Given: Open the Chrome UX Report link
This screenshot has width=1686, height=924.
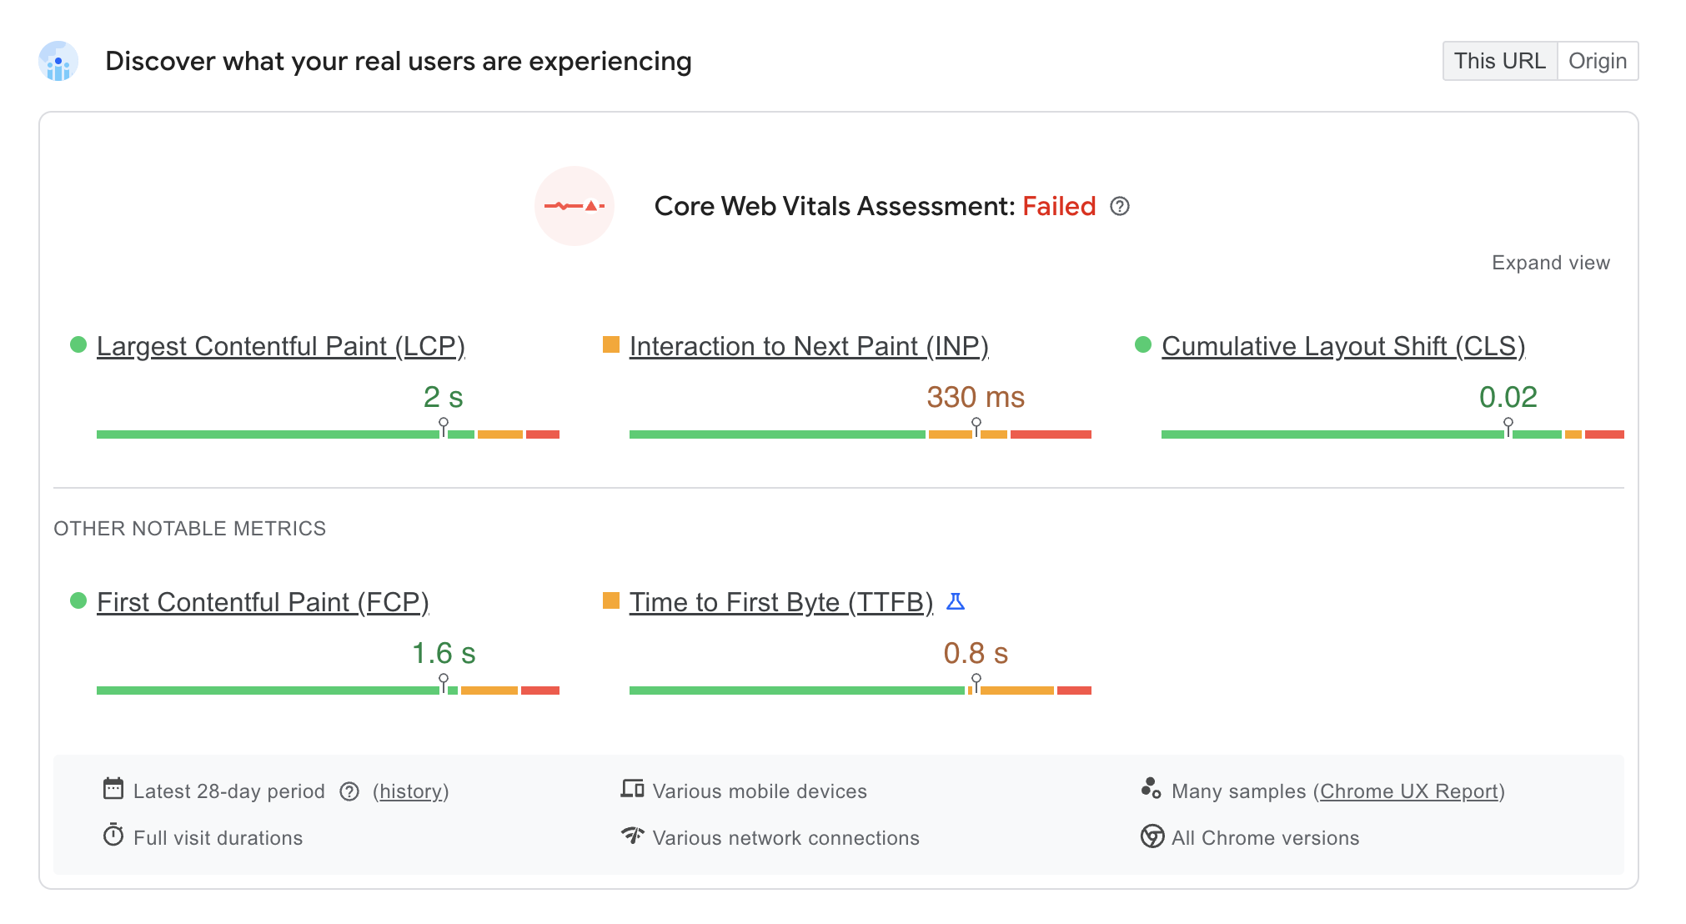Looking at the screenshot, I should (1409, 791).
